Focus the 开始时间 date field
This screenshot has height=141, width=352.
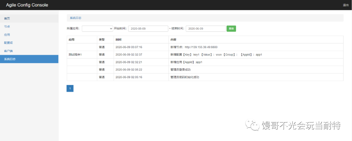148,29
